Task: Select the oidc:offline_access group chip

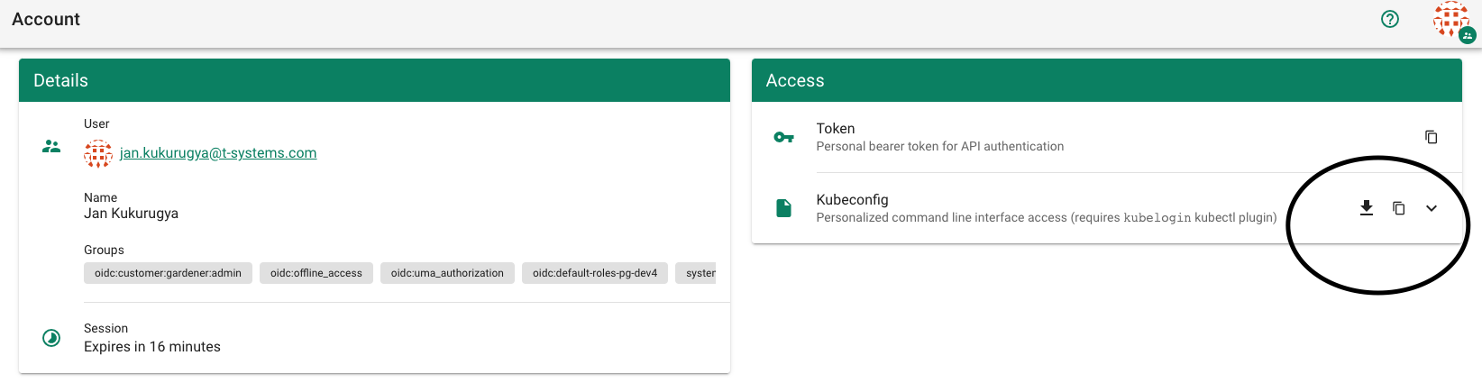Action: tap(316, 273)
